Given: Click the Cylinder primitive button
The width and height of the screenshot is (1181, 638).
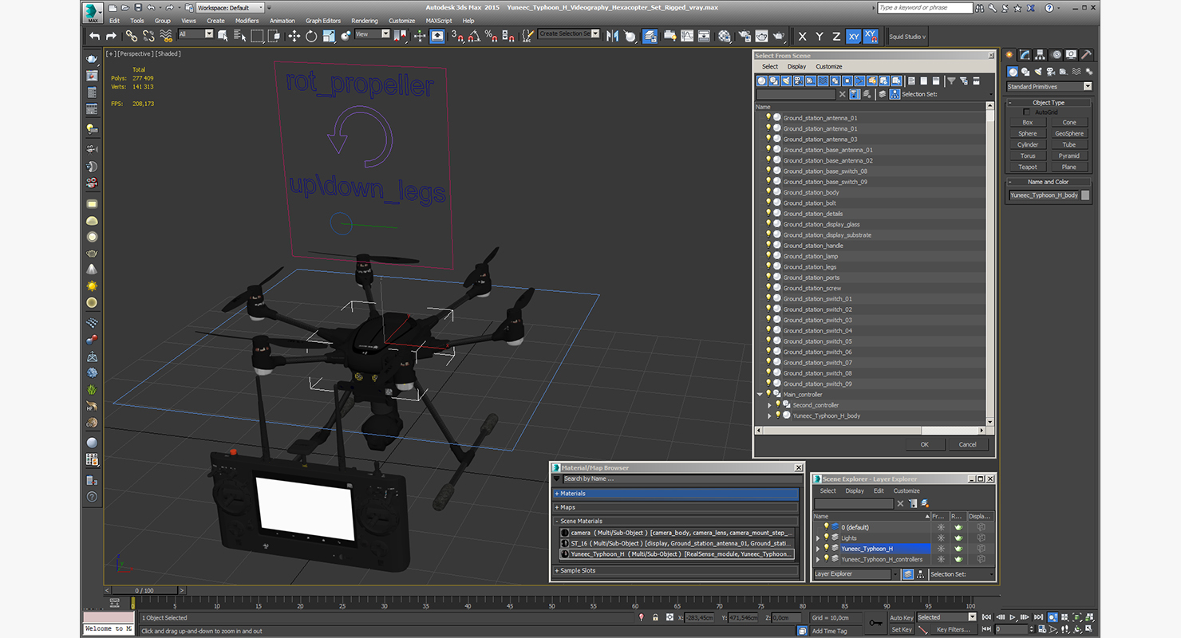Looking at the screenshot, I should [1028, 145].
